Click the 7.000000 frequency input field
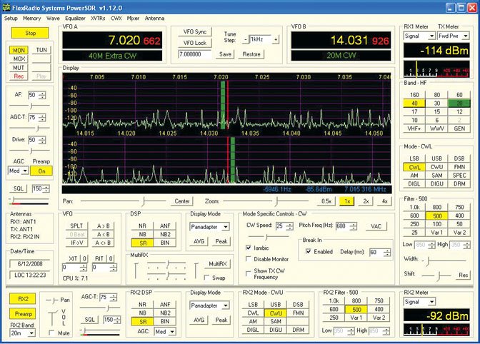This screenshot has width=480, height=344. [x=195, y=54]
